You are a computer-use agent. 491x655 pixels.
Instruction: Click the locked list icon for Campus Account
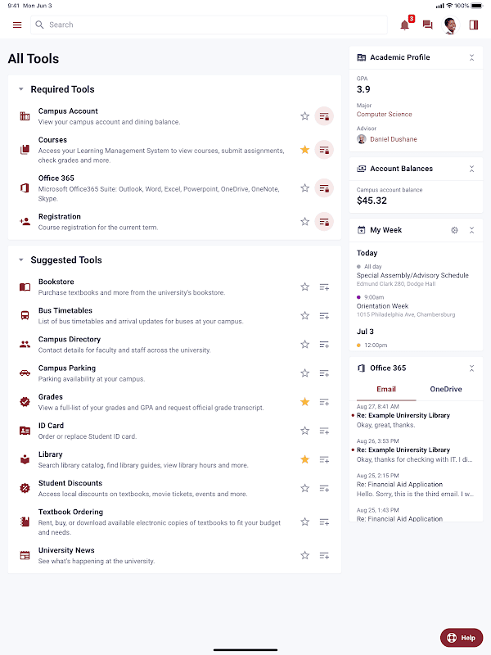click(x=324, y=116)
